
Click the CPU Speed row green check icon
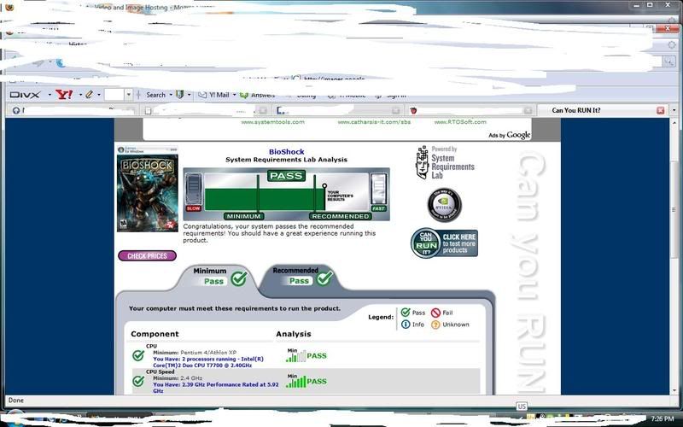(138, 381)
